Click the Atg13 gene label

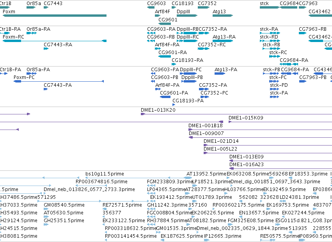coord(219,11)
